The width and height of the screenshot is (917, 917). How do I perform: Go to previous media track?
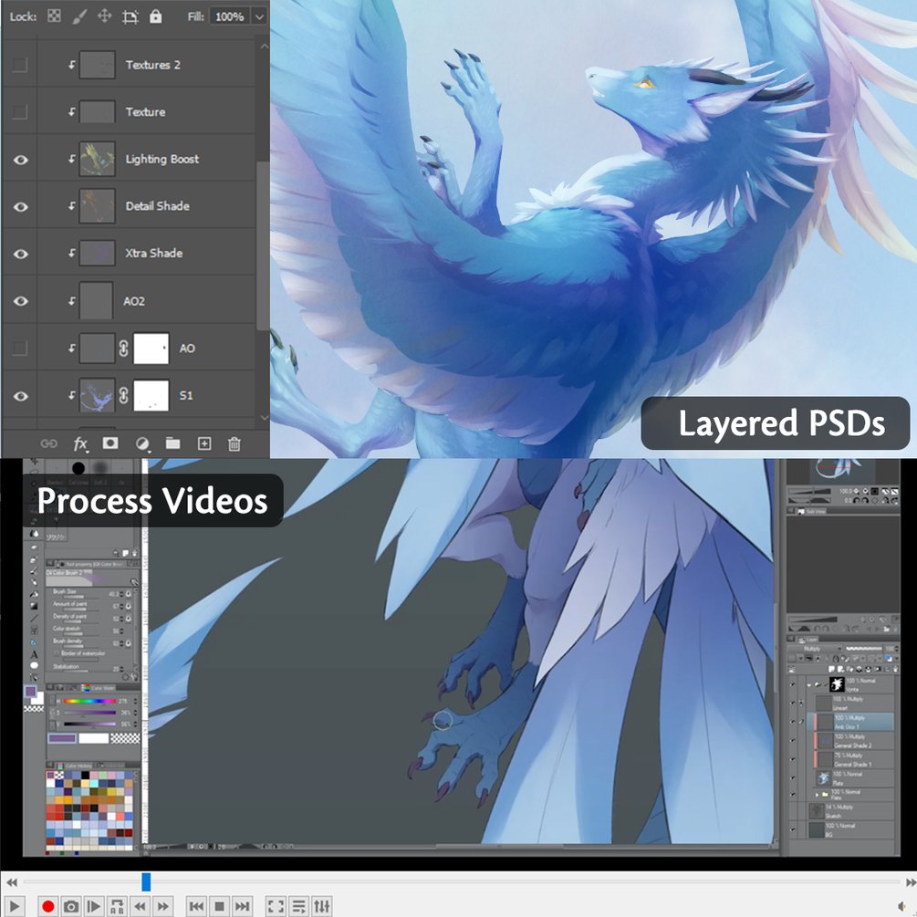196,906
